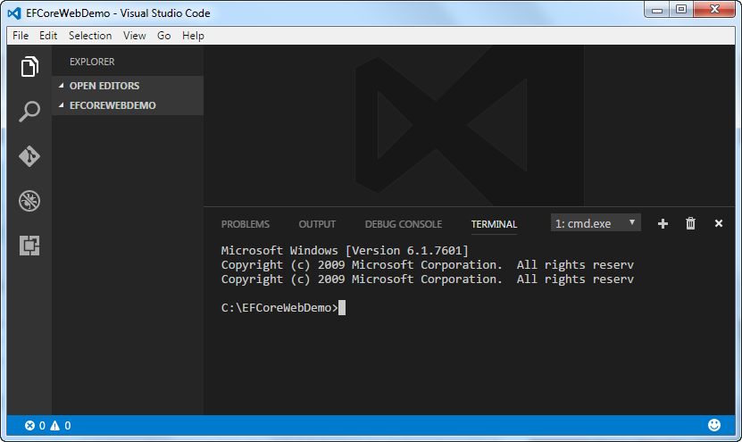742x442 pixels.
Task: Kill terminal with trash can icon
Action: click(x=690, y=223)
